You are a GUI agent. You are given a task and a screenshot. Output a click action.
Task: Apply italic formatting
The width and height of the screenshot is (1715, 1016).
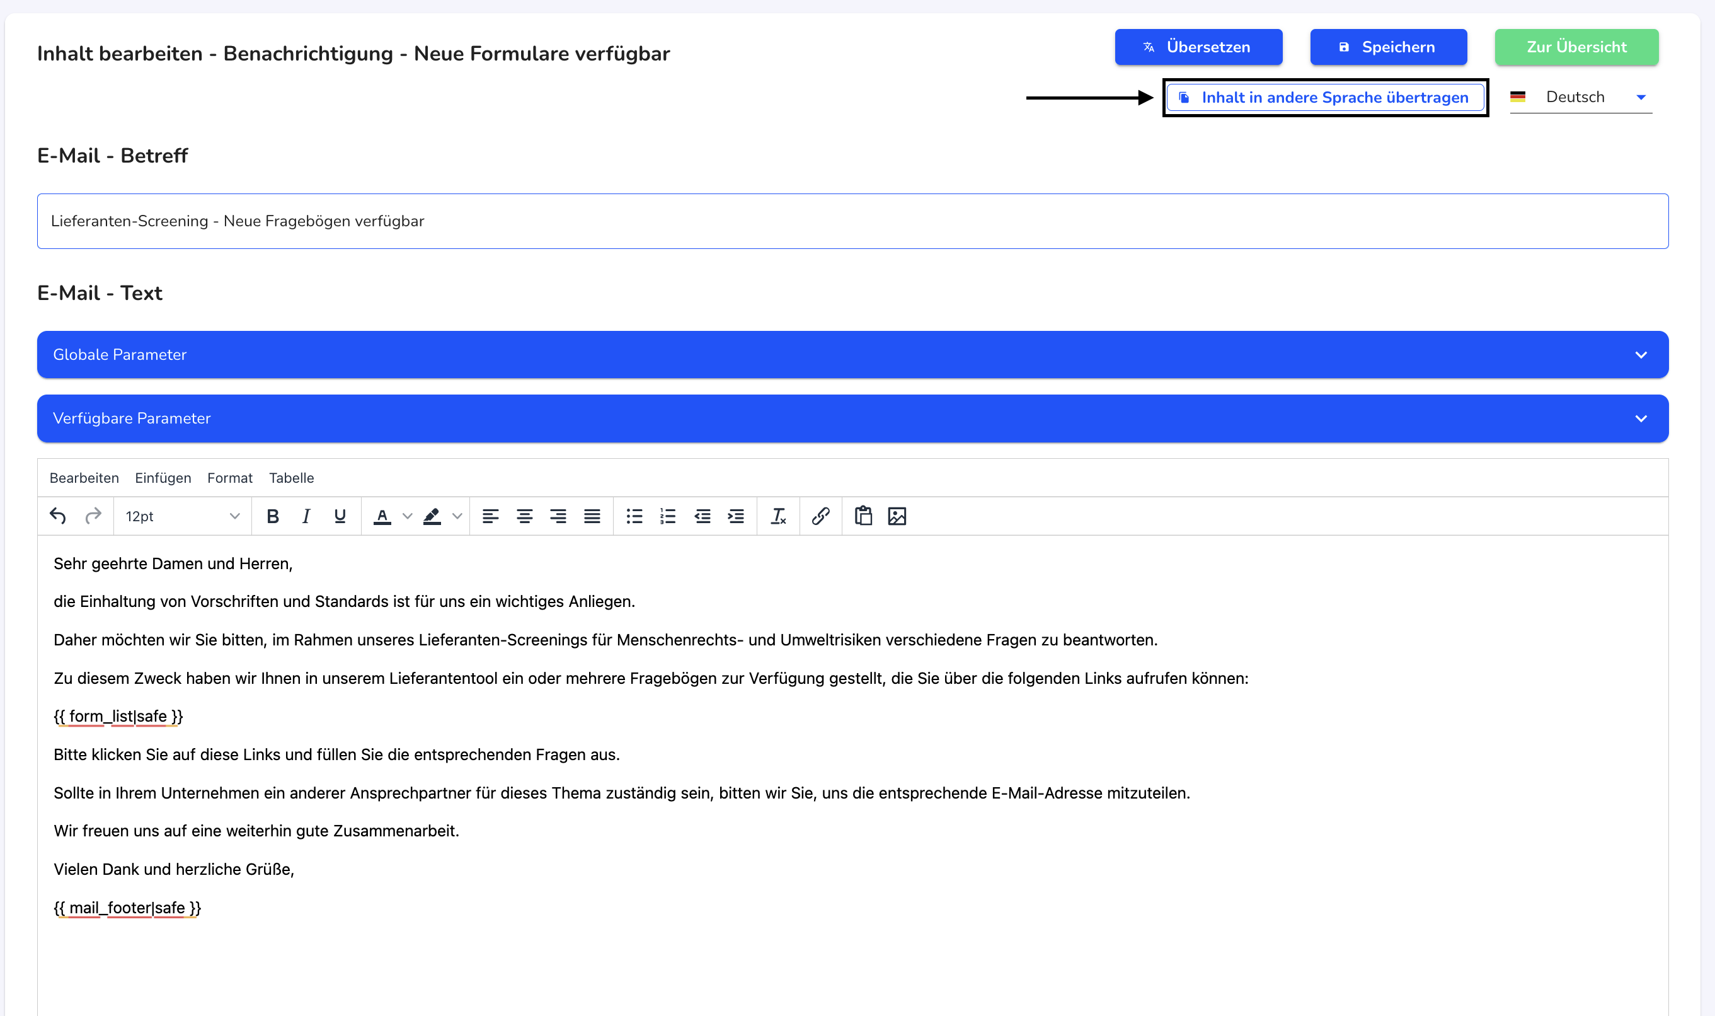click(x=306, y=516)
